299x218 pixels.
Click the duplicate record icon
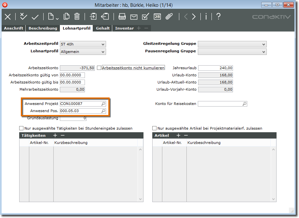pyautogui.click(x=66, y=17)
